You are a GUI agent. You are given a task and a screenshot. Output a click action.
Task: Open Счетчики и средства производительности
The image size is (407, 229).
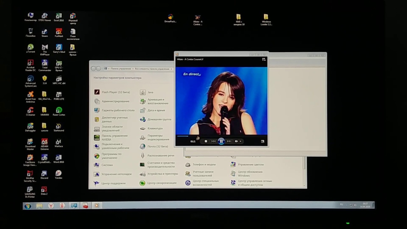point(157,164)
